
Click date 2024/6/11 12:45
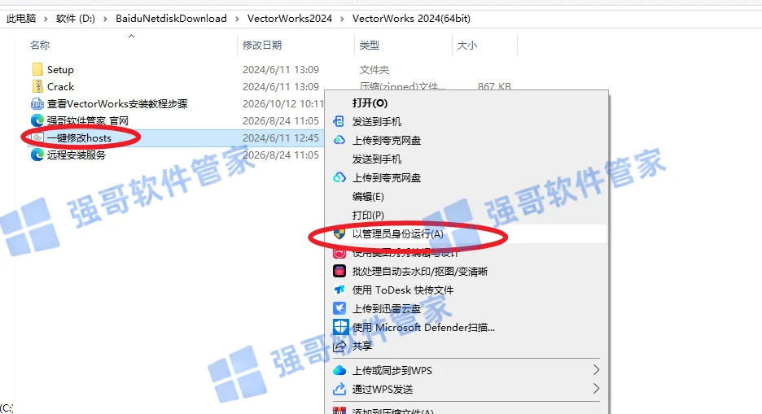[x=281, y=137]
